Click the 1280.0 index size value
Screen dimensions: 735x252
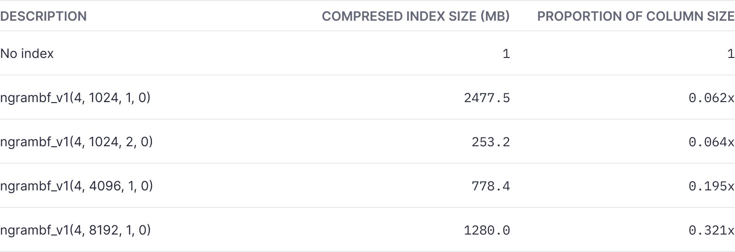[487, 230]
